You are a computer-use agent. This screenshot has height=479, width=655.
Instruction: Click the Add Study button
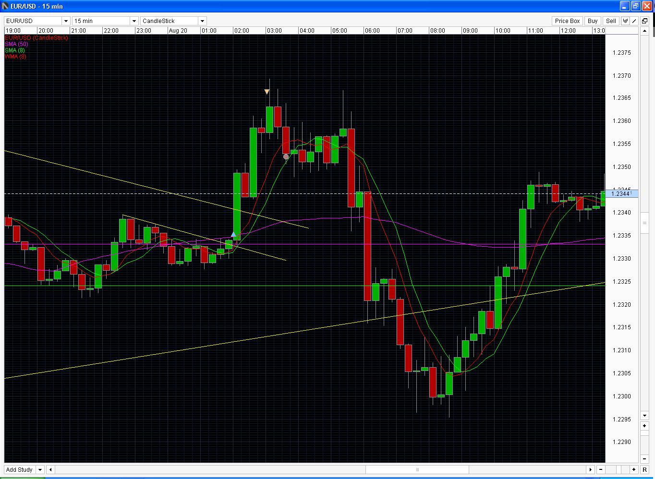pyautogui.click(x=20, y=469)
